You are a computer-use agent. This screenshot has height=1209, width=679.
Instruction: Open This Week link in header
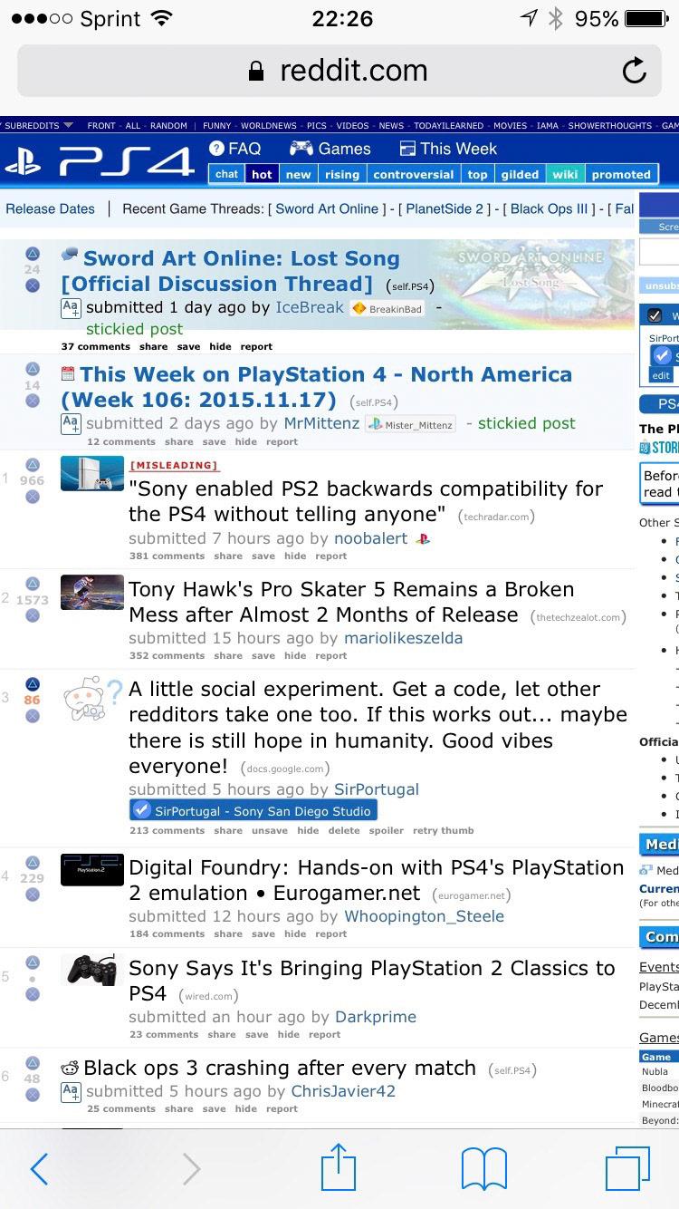[x=449, y=149]
